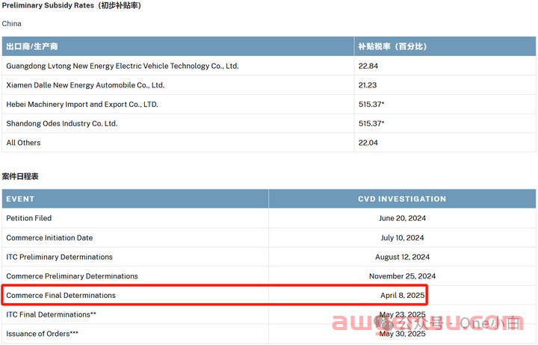This screenshot has height=345, width=538.
Task: Click the May 30, 2025 date
Action: pyautogui.click(x=402, y=334)
